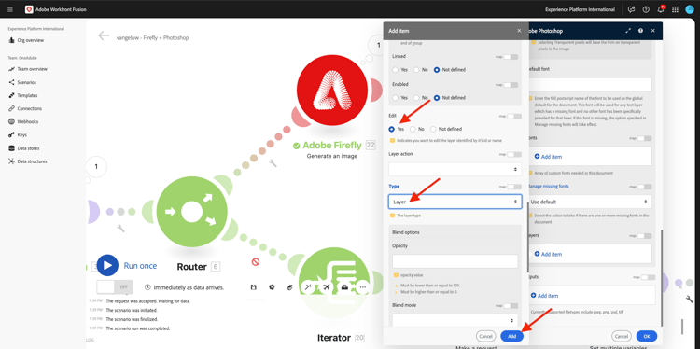The width and height of the screenshot is (700, 349).
Task: Click Add in Add item dialog
Action: [511, 337]
